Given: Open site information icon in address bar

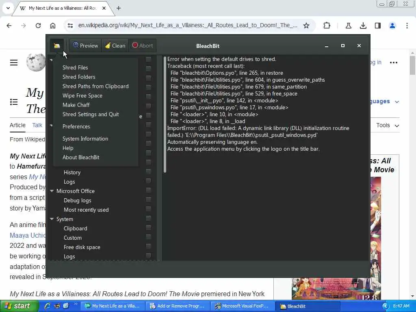Looking at the screenshot, I should click(70, 26).
